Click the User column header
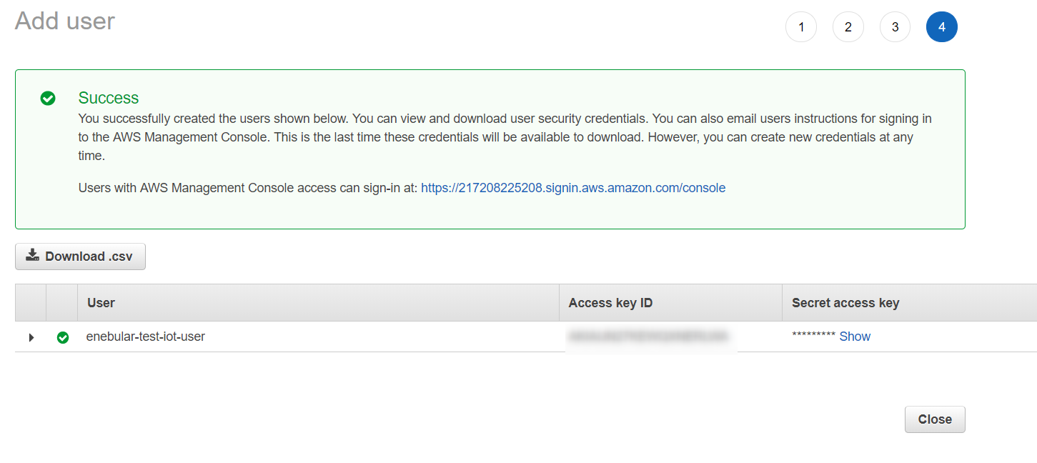The height and width of the screenshot is (463, 1037). (101, 303)
